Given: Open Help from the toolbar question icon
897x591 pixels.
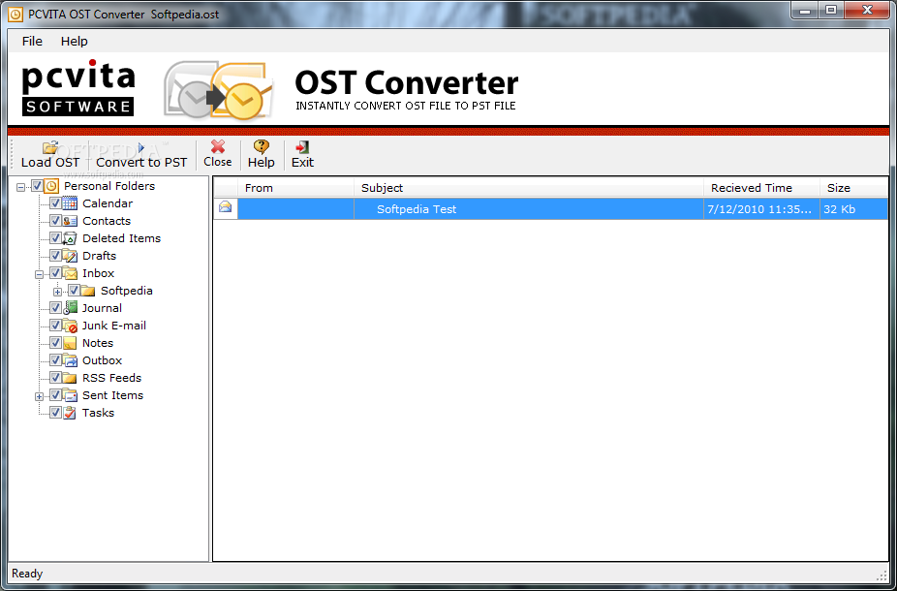Looking at the screenshot, I should (x=261, y=147).
